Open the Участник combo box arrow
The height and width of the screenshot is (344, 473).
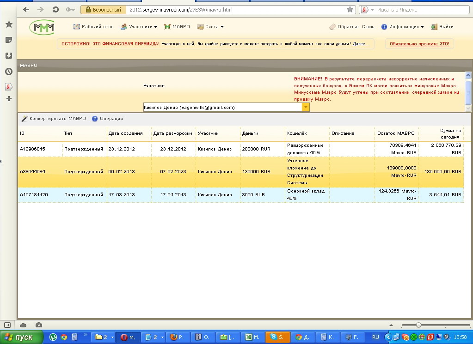coord(306,107)
